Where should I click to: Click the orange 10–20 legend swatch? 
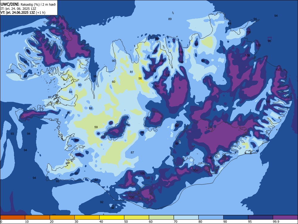(x=38, y=217)
